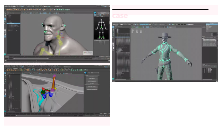Toggle visibility box of first display layer, right window

tap(203, 68)
